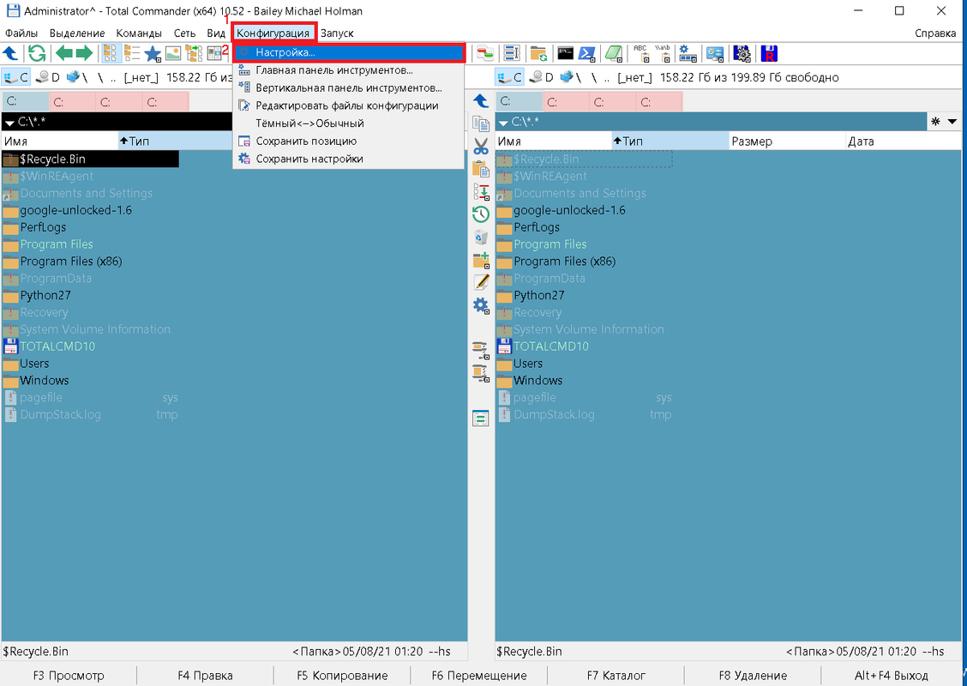Click the asterisk favorites button in right panel
Viewport: 967px width, 686px height.
(935, 122)
